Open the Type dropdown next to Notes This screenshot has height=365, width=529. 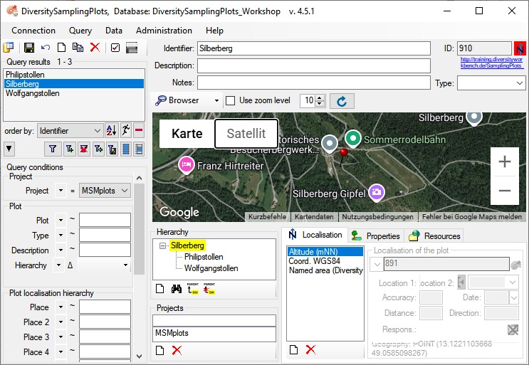[x=519, y=83]
